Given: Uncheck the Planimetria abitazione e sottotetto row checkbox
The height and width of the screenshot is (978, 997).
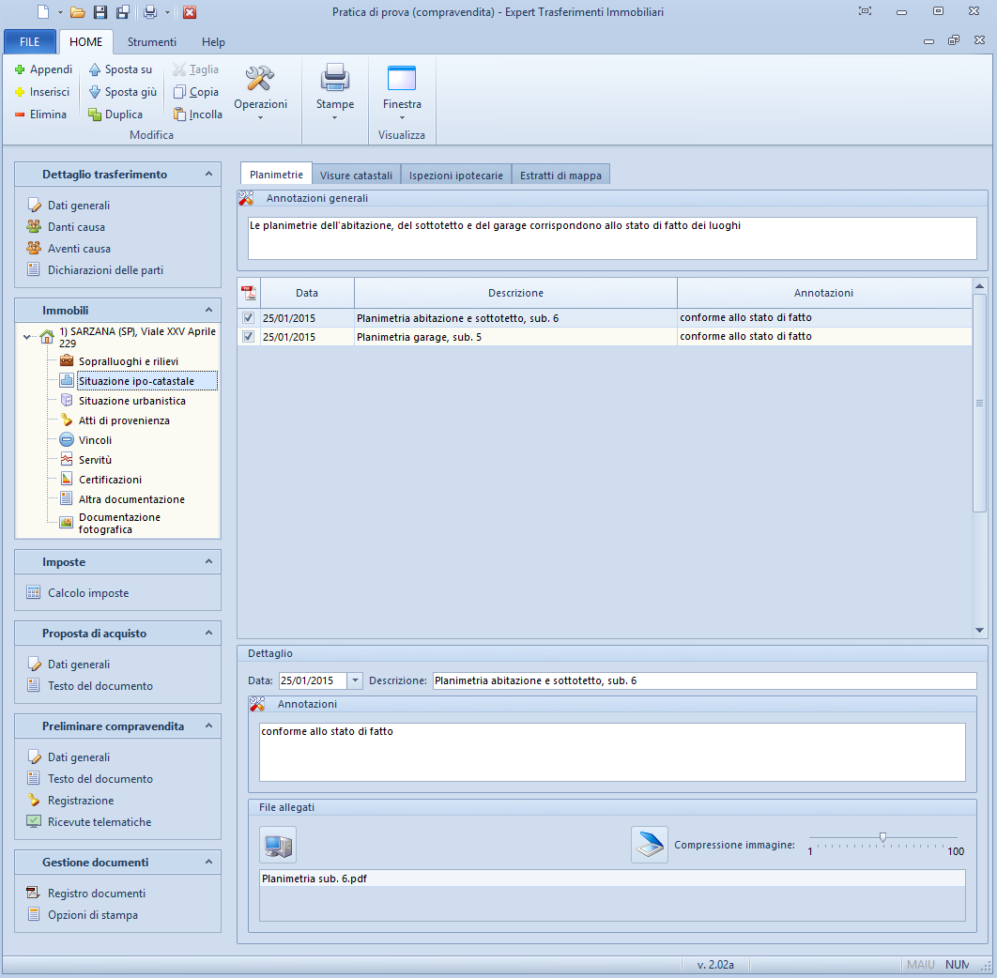Looking at the screenshot, I should pos(249,318).
